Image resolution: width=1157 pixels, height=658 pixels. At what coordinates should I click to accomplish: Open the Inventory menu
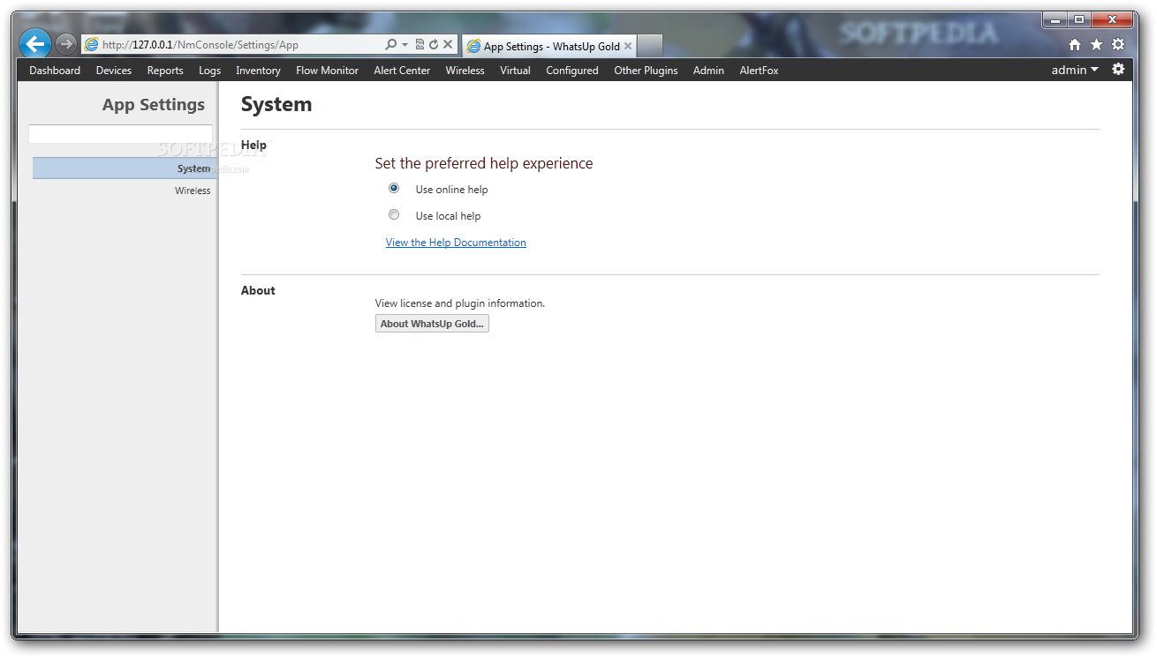click(x=258, y=71)
